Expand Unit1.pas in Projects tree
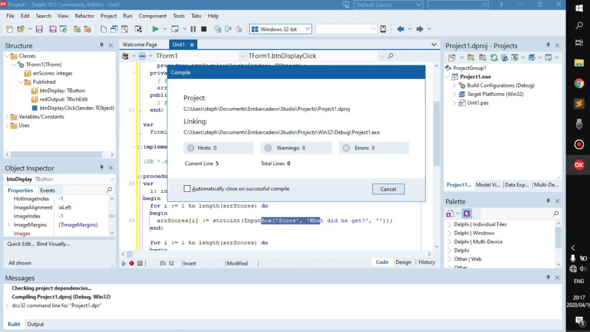The height and width of the screenshot is (332, 590). (x=454, y=103)
